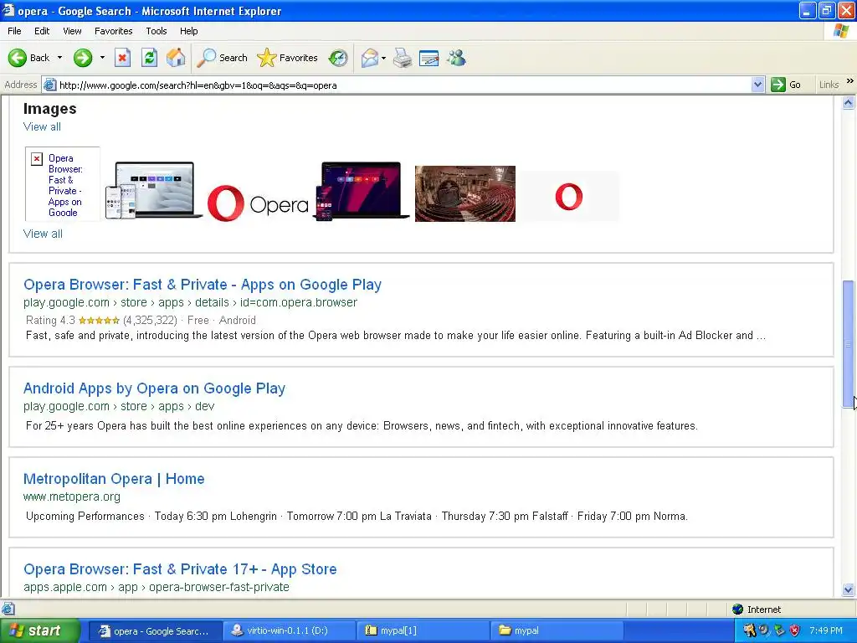Open the View menu

tap(72, 31)
